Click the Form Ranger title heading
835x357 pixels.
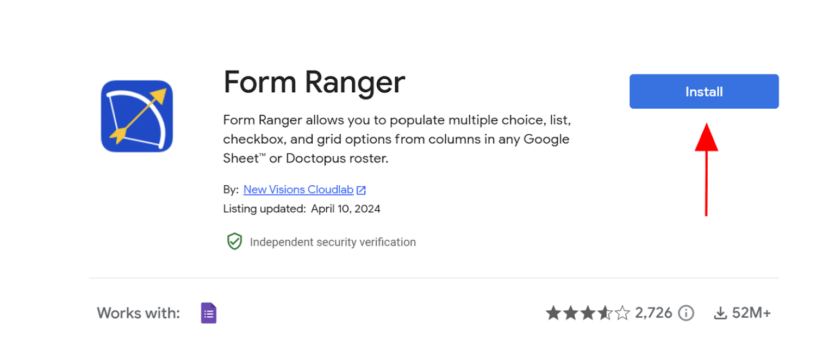click(x=314, y=83)
